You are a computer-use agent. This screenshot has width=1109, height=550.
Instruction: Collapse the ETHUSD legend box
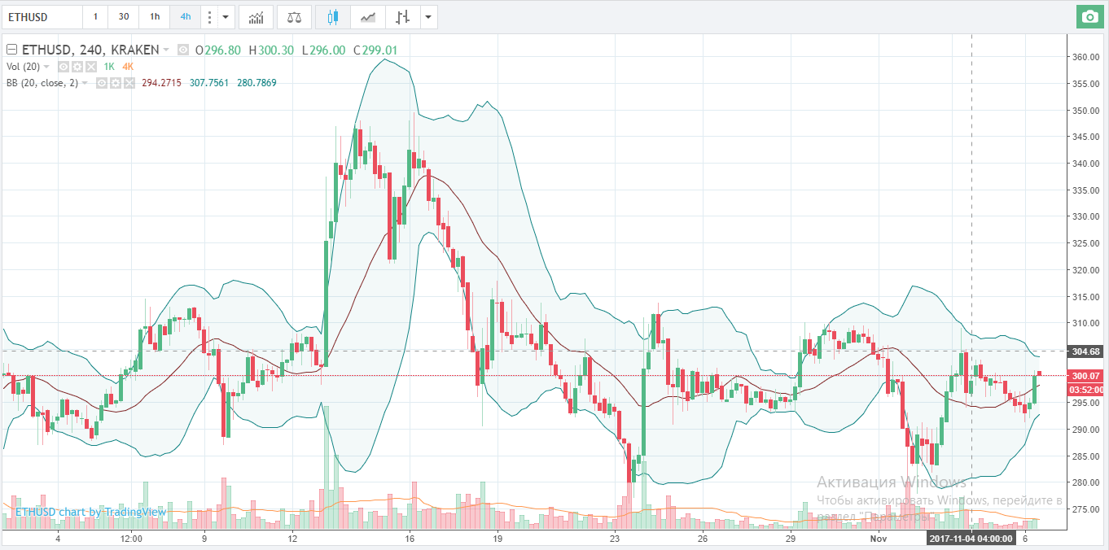click(11, 50)
